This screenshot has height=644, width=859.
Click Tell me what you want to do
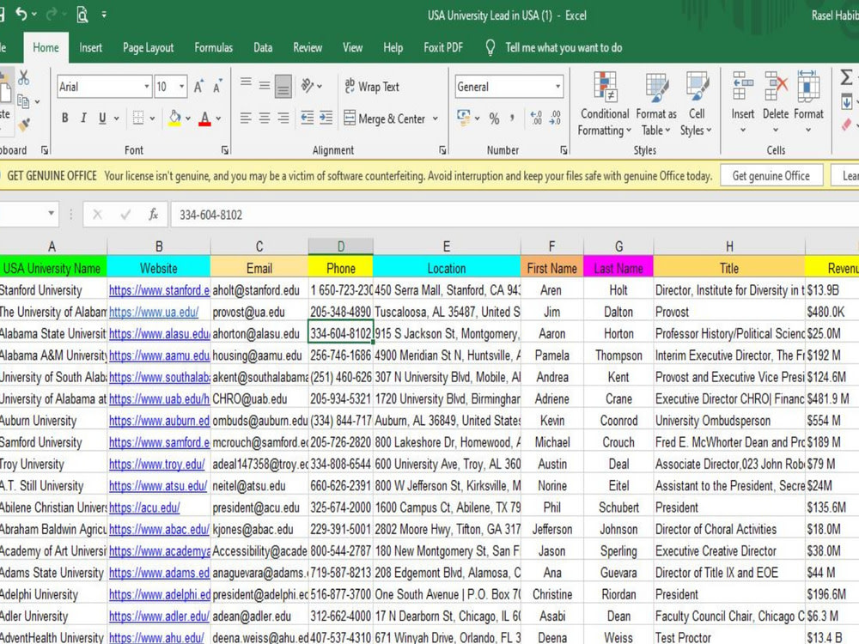564,47
